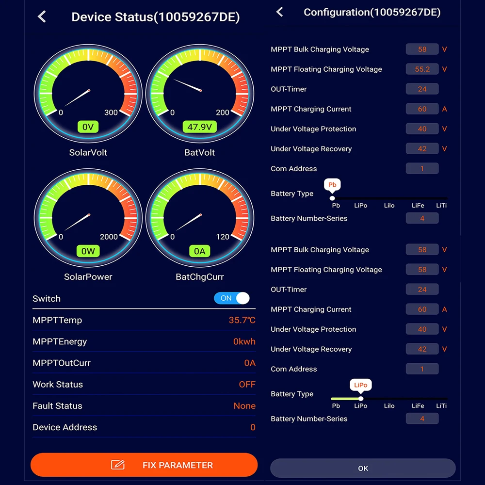The width and height of the screenshot is (485, 485).
Task: Go back from the Device Status screen
Action: pyautogui.click(x=42, y=16)
